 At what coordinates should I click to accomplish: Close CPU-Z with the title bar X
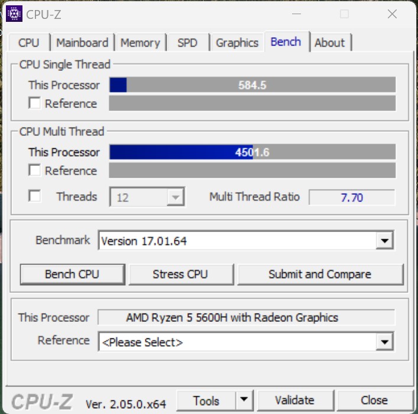[392, 14]
